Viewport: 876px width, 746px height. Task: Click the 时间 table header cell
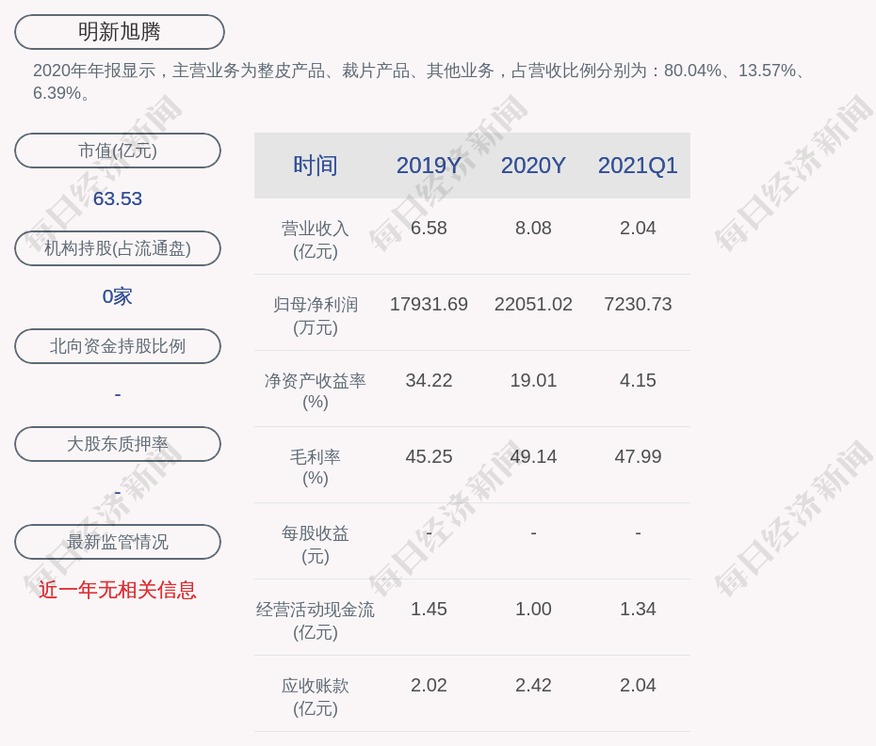[315, 166]
